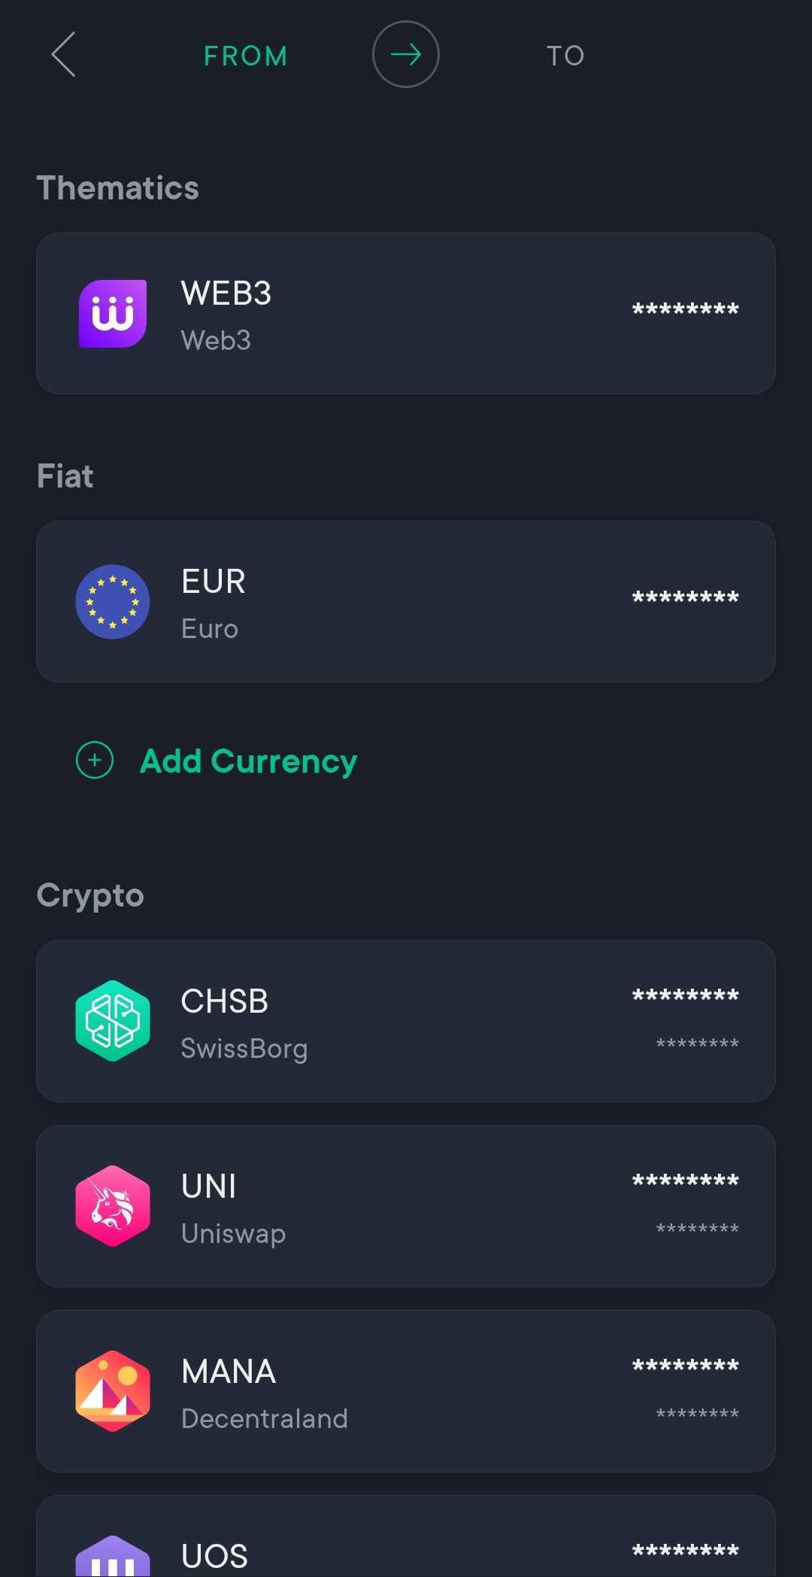Image resolution: width=812 pixels, height=1577 pixels.
Task: Click the Add Currency link
Action: point(248,761)
